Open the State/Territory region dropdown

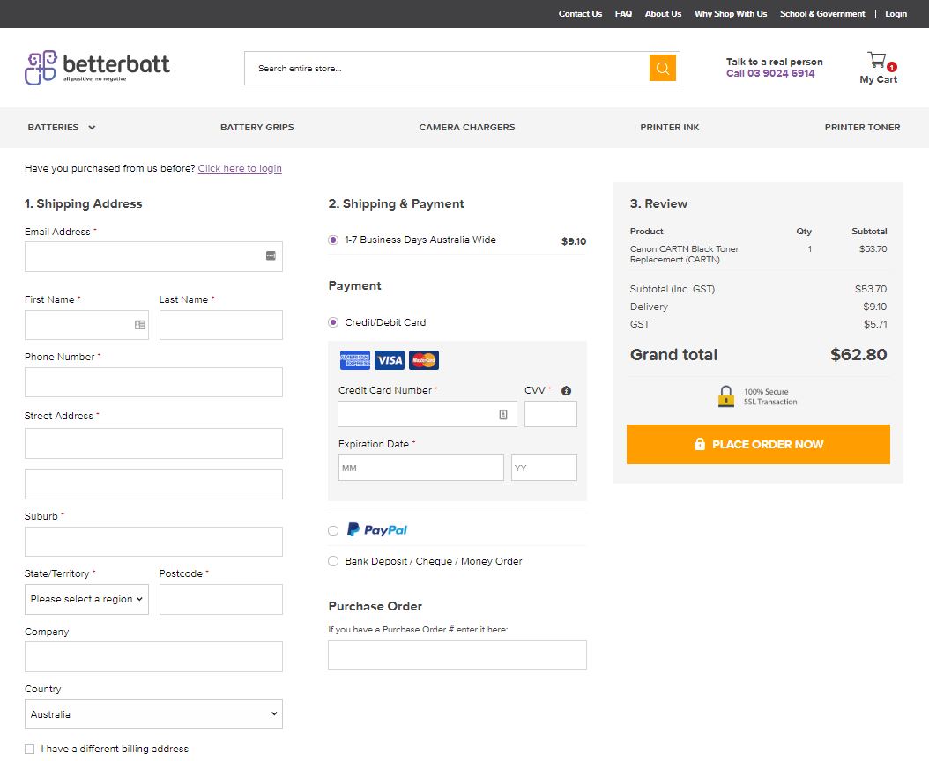[86, 599]
